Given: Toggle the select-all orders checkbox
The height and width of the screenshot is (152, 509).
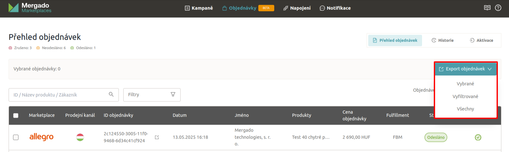Looking at the screenshot, I should point(16,115).
